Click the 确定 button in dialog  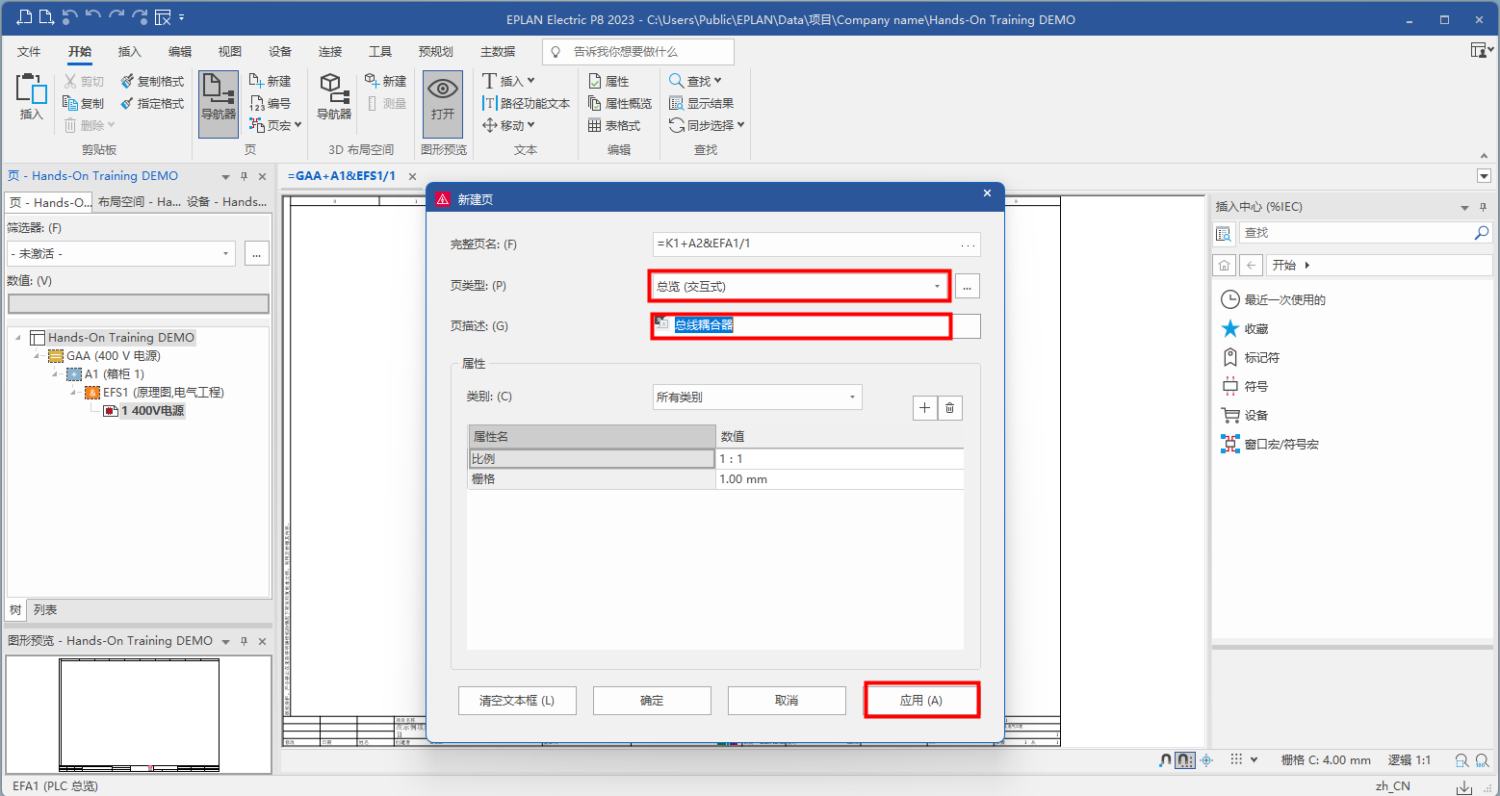point(652,701)
